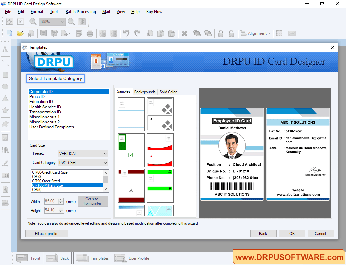This screenshot has height=265, width=346.
Task: Click the Height value field
Action: coord(52,210)
